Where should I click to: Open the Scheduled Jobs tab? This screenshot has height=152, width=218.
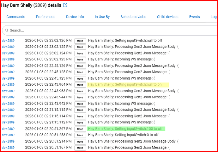[x=133, y=17]
